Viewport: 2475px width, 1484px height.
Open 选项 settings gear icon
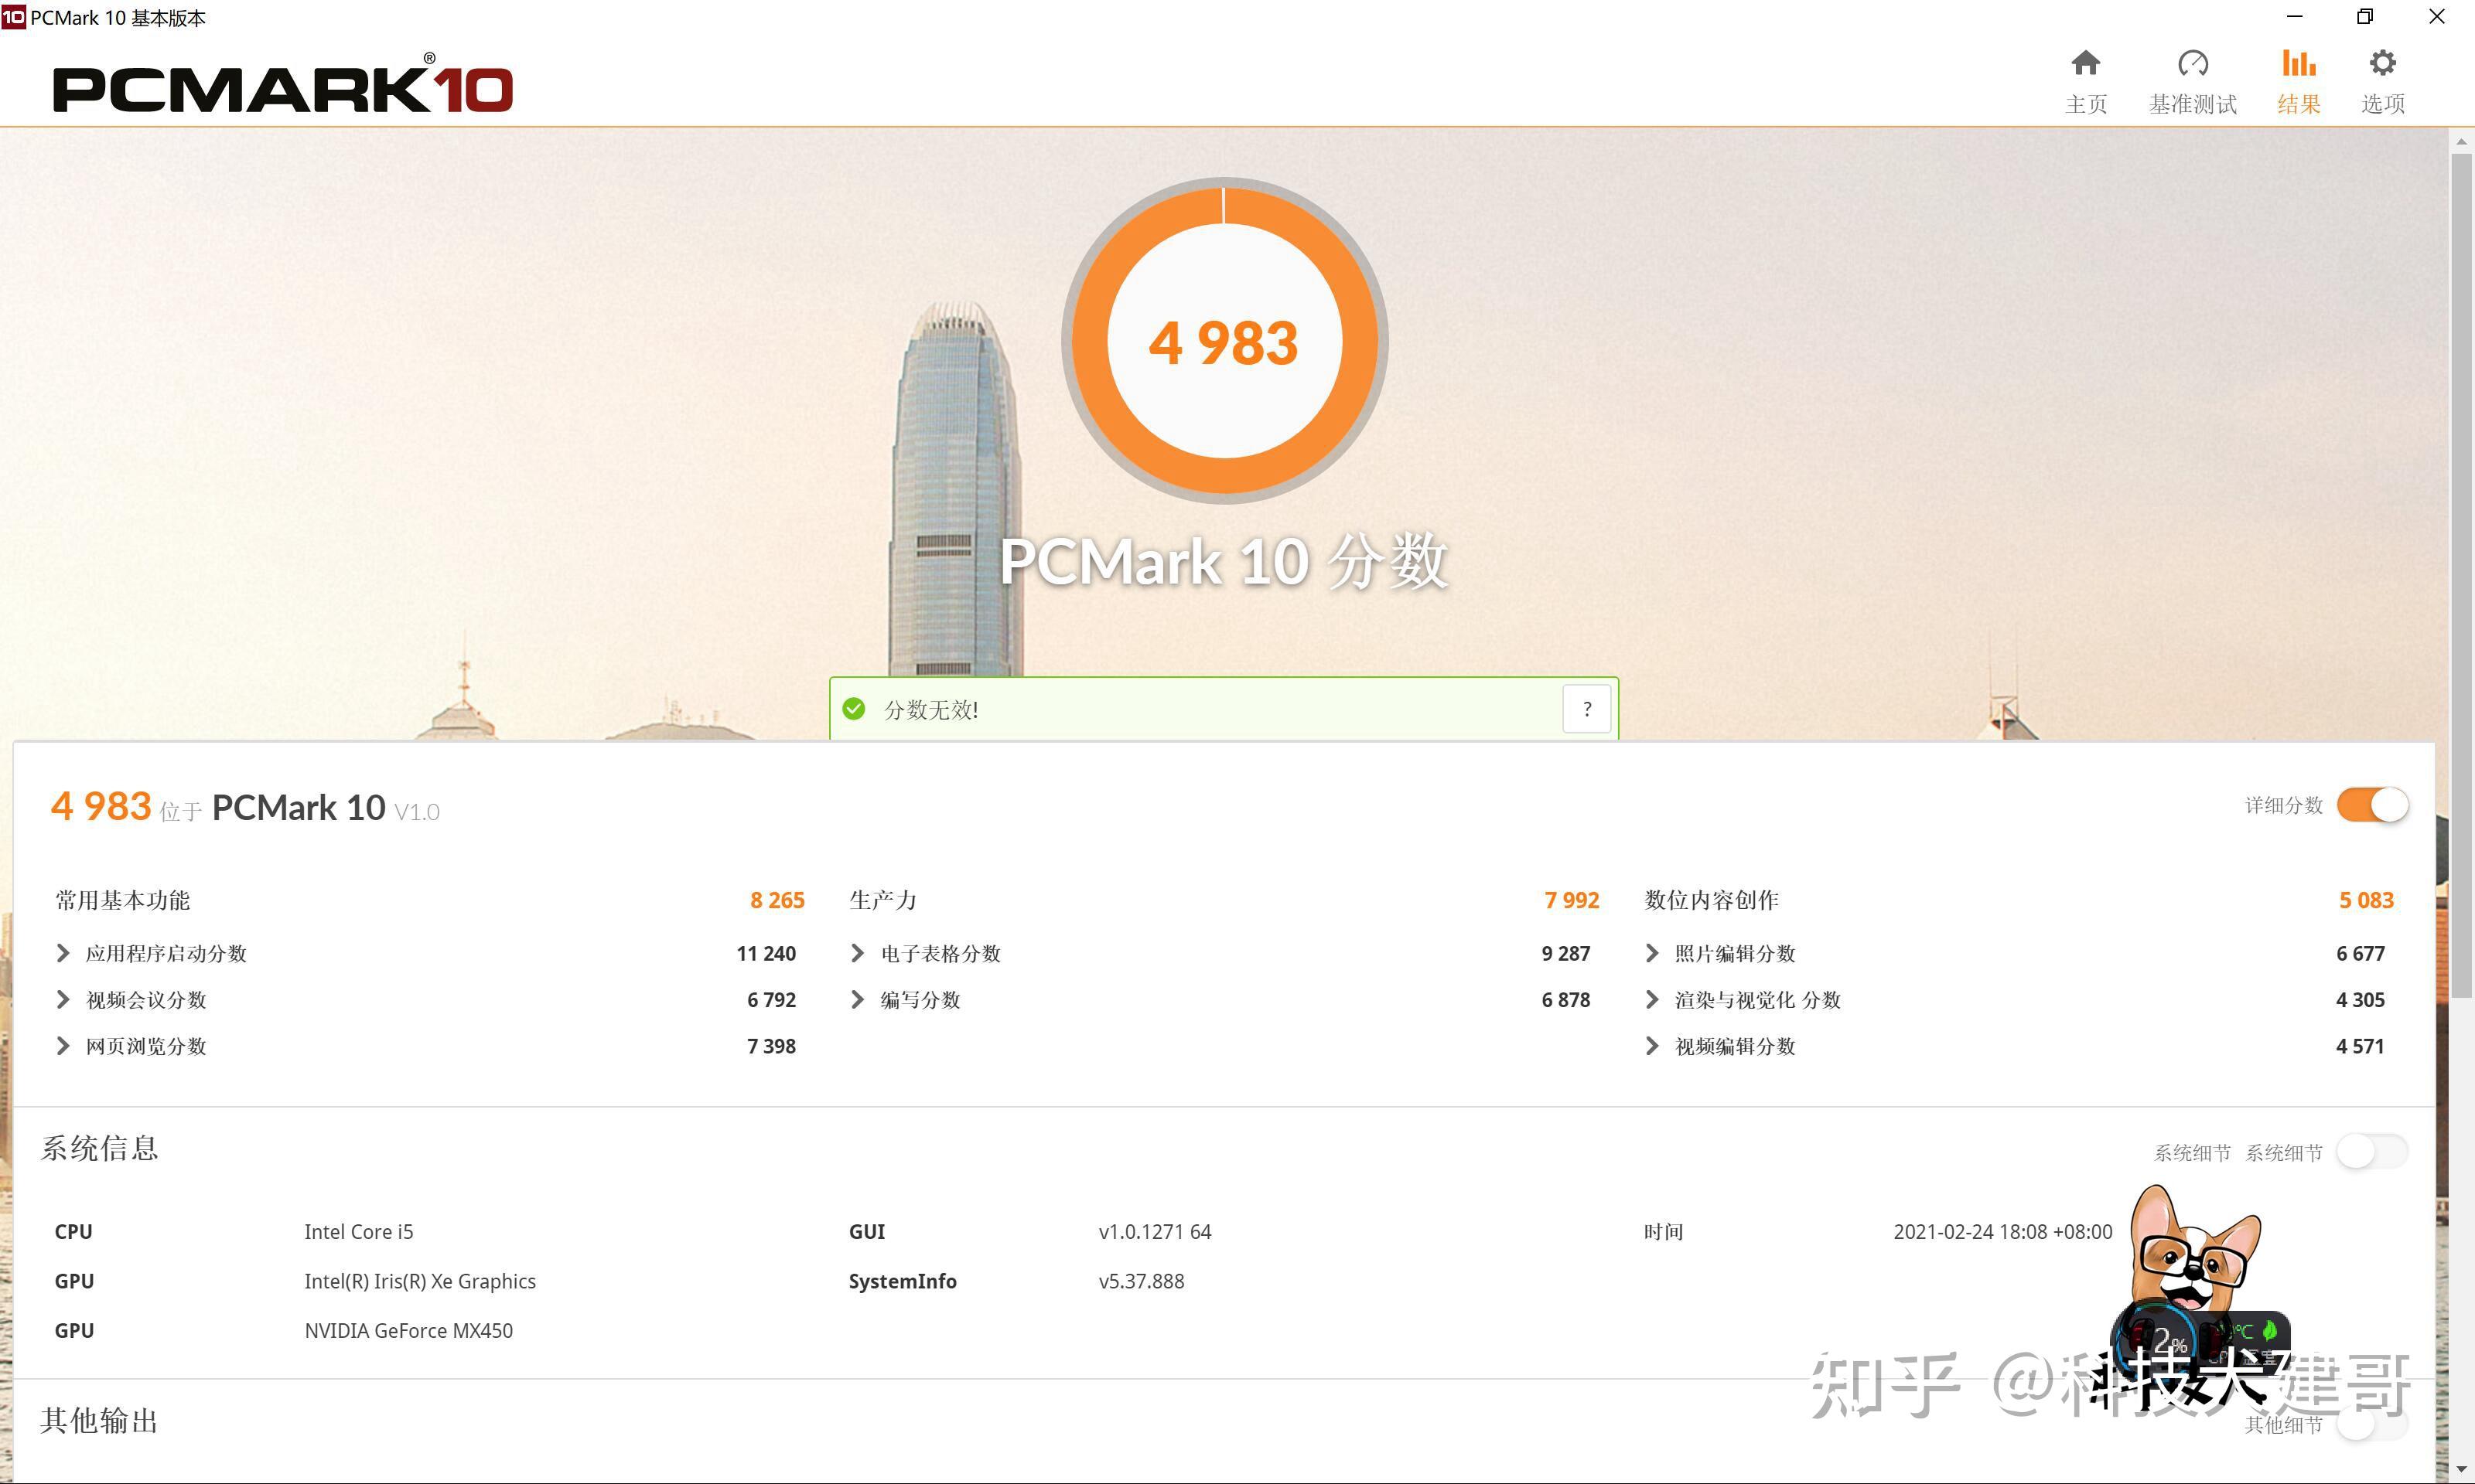[2382, 64]
